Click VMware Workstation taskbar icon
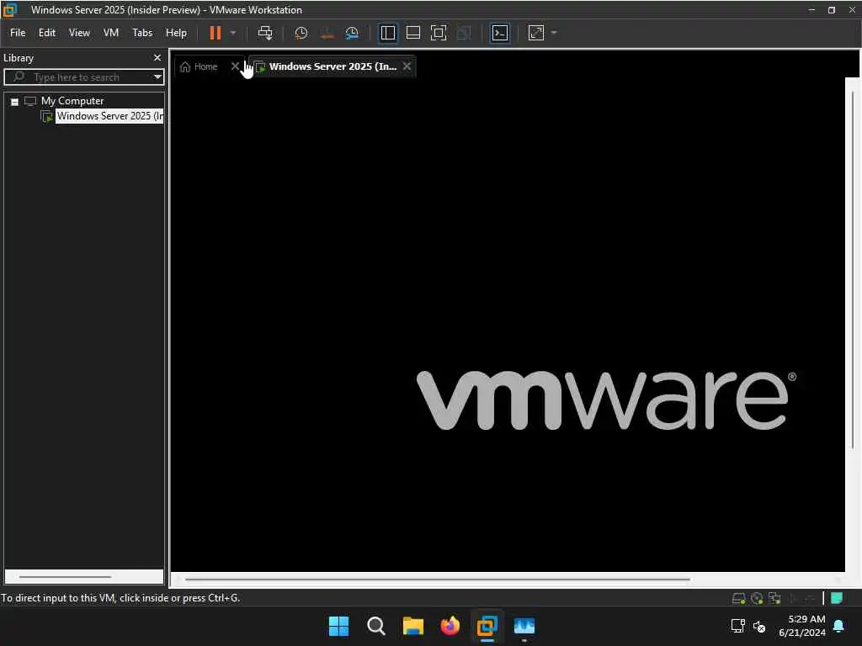 [x=487, y=626]
